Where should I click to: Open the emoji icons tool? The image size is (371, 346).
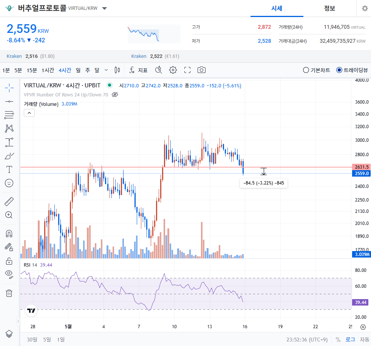tap(9, 183)
